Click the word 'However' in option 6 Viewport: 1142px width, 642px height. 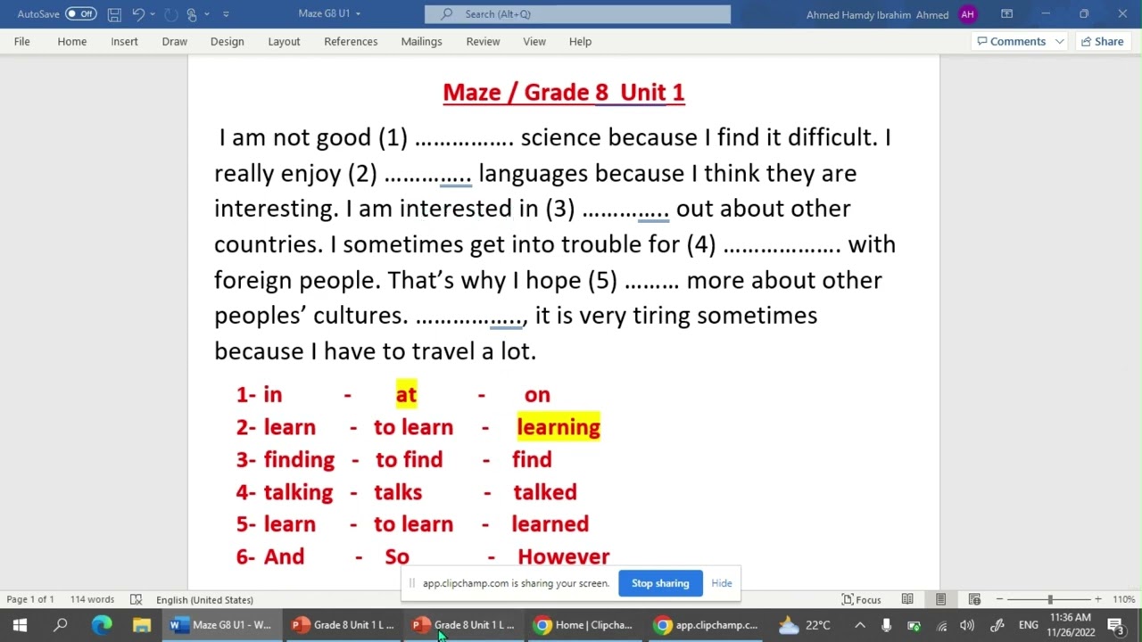click(564, 556)
